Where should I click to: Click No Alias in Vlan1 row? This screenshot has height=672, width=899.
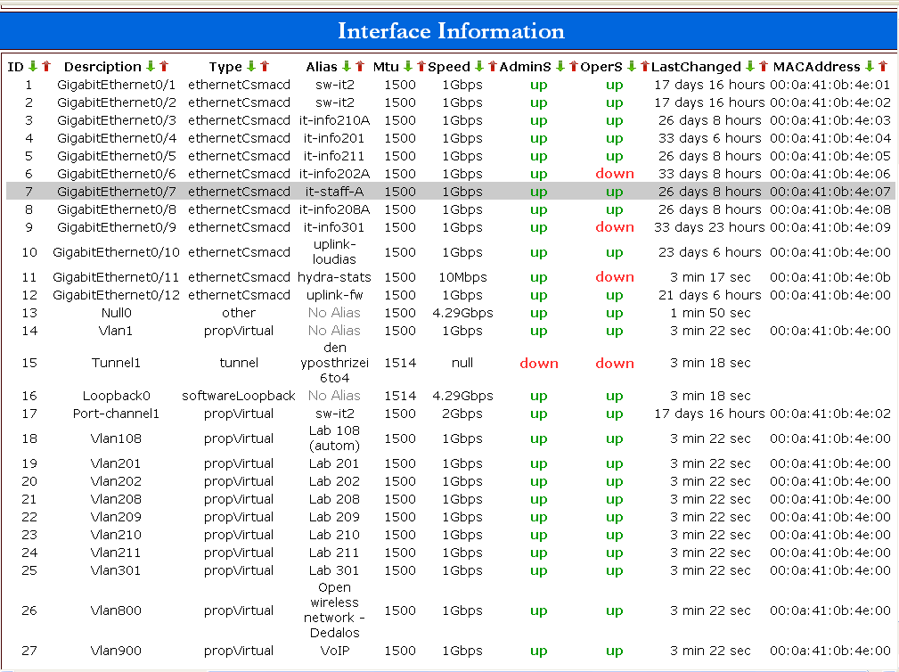coord(334,331)
